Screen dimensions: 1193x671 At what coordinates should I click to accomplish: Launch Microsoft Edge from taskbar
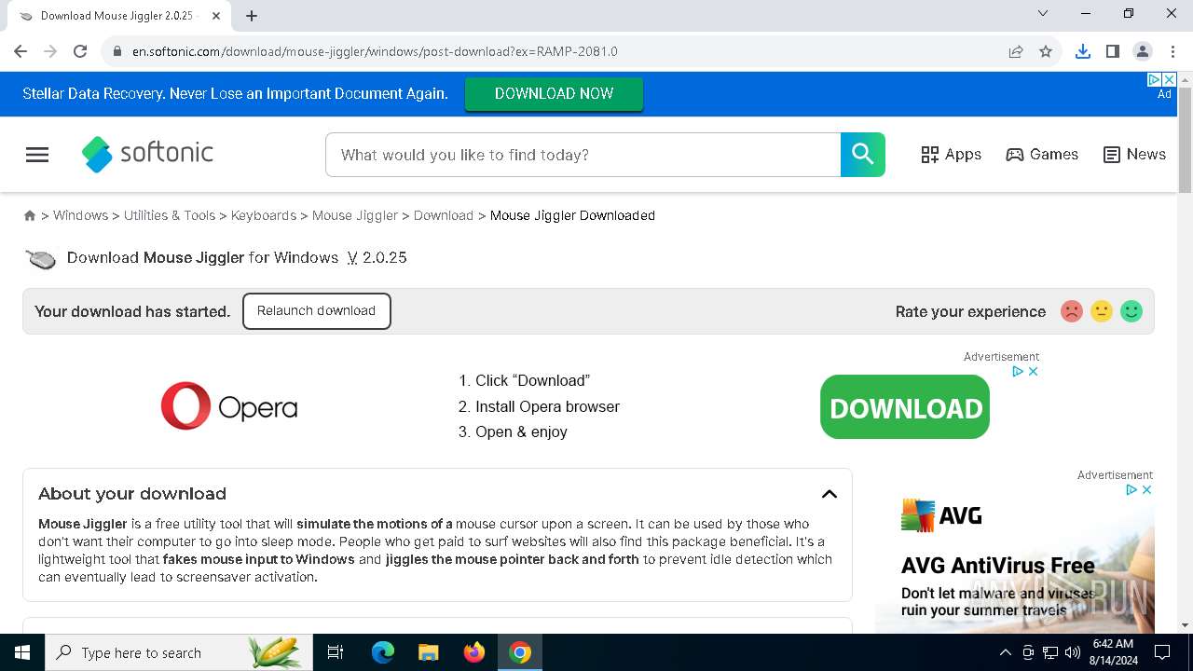coord(383,652)
